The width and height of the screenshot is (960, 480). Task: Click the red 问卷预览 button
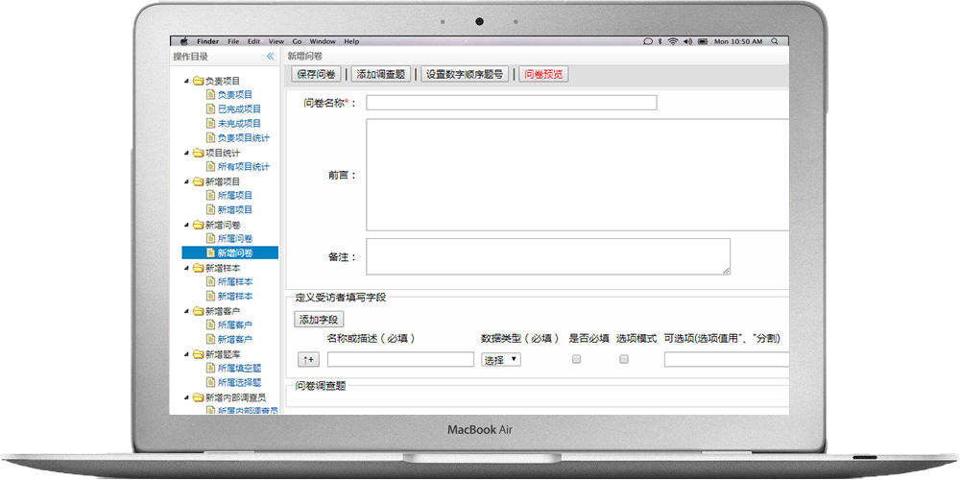(543, 74)
